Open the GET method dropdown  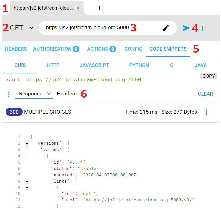32,28
